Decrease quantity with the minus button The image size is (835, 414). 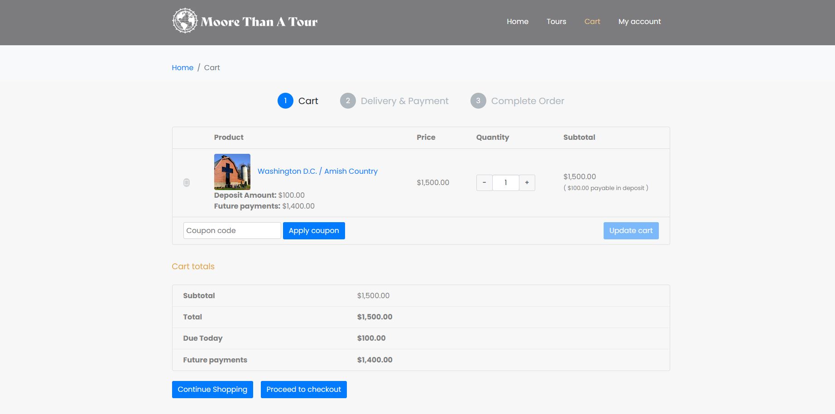pyautogui.click(x=484, y=183)
